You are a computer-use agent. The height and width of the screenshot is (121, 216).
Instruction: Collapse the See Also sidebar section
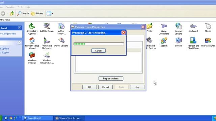(19, 43)
